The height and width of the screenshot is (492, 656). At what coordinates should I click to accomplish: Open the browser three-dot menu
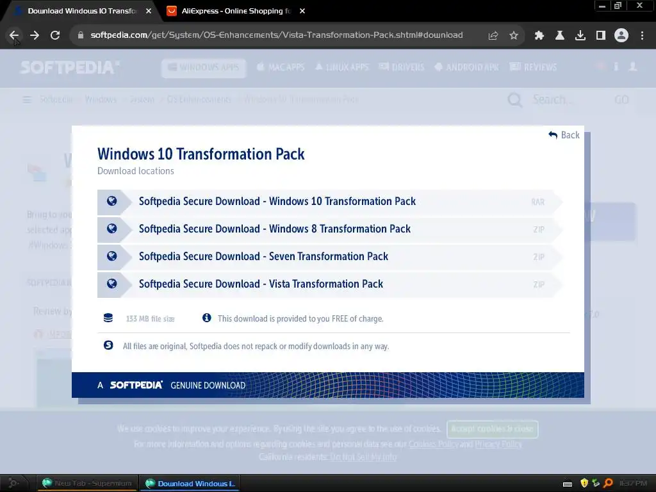click(x=642, y=36)
